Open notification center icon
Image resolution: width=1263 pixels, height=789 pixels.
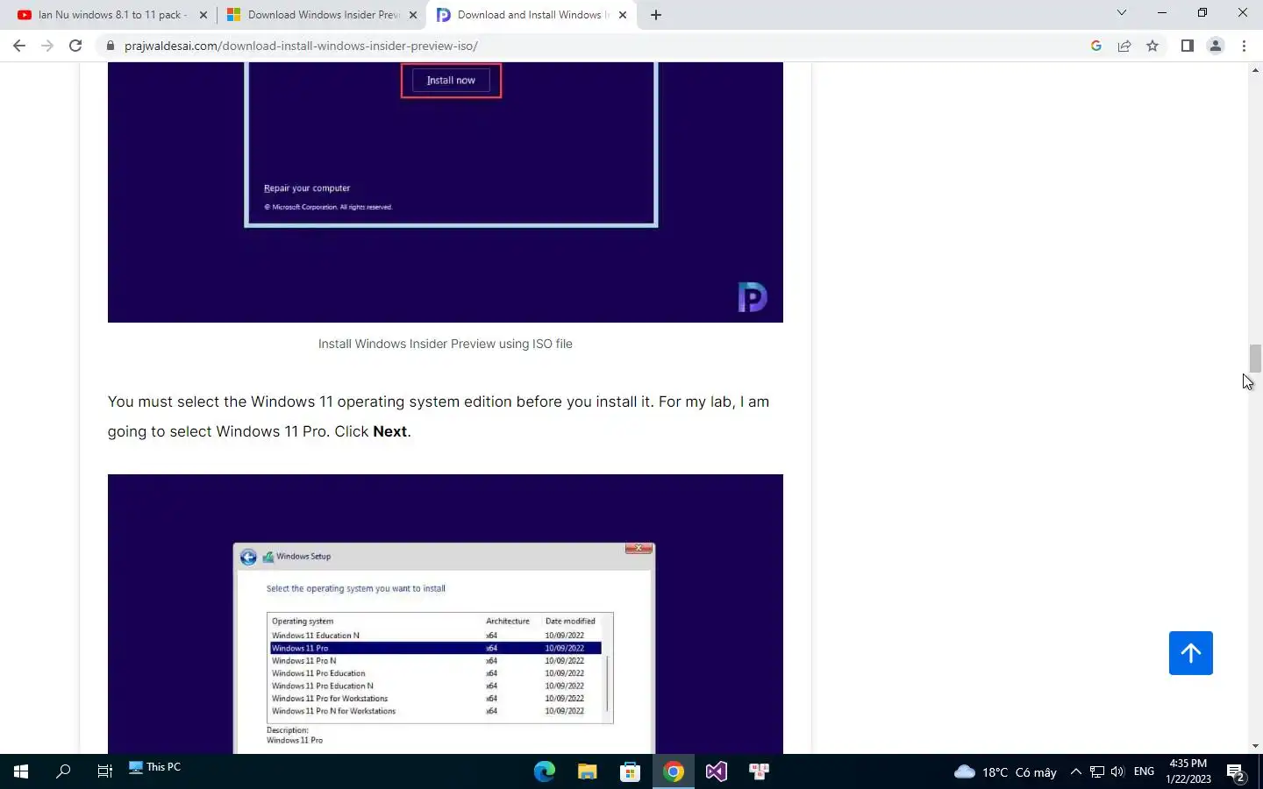1236,772
